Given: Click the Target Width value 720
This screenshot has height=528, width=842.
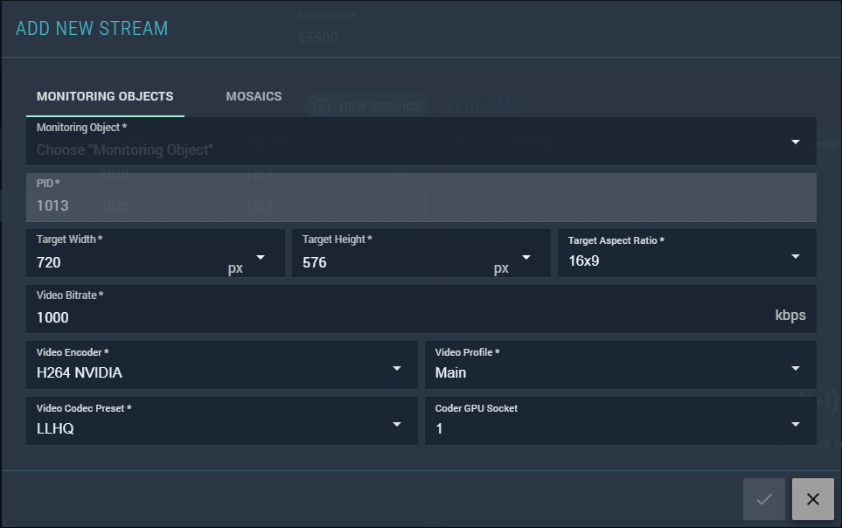Looking at the screenshot, I should [49, 262].
